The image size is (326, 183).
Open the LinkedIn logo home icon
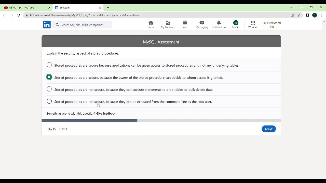point(47,25)
